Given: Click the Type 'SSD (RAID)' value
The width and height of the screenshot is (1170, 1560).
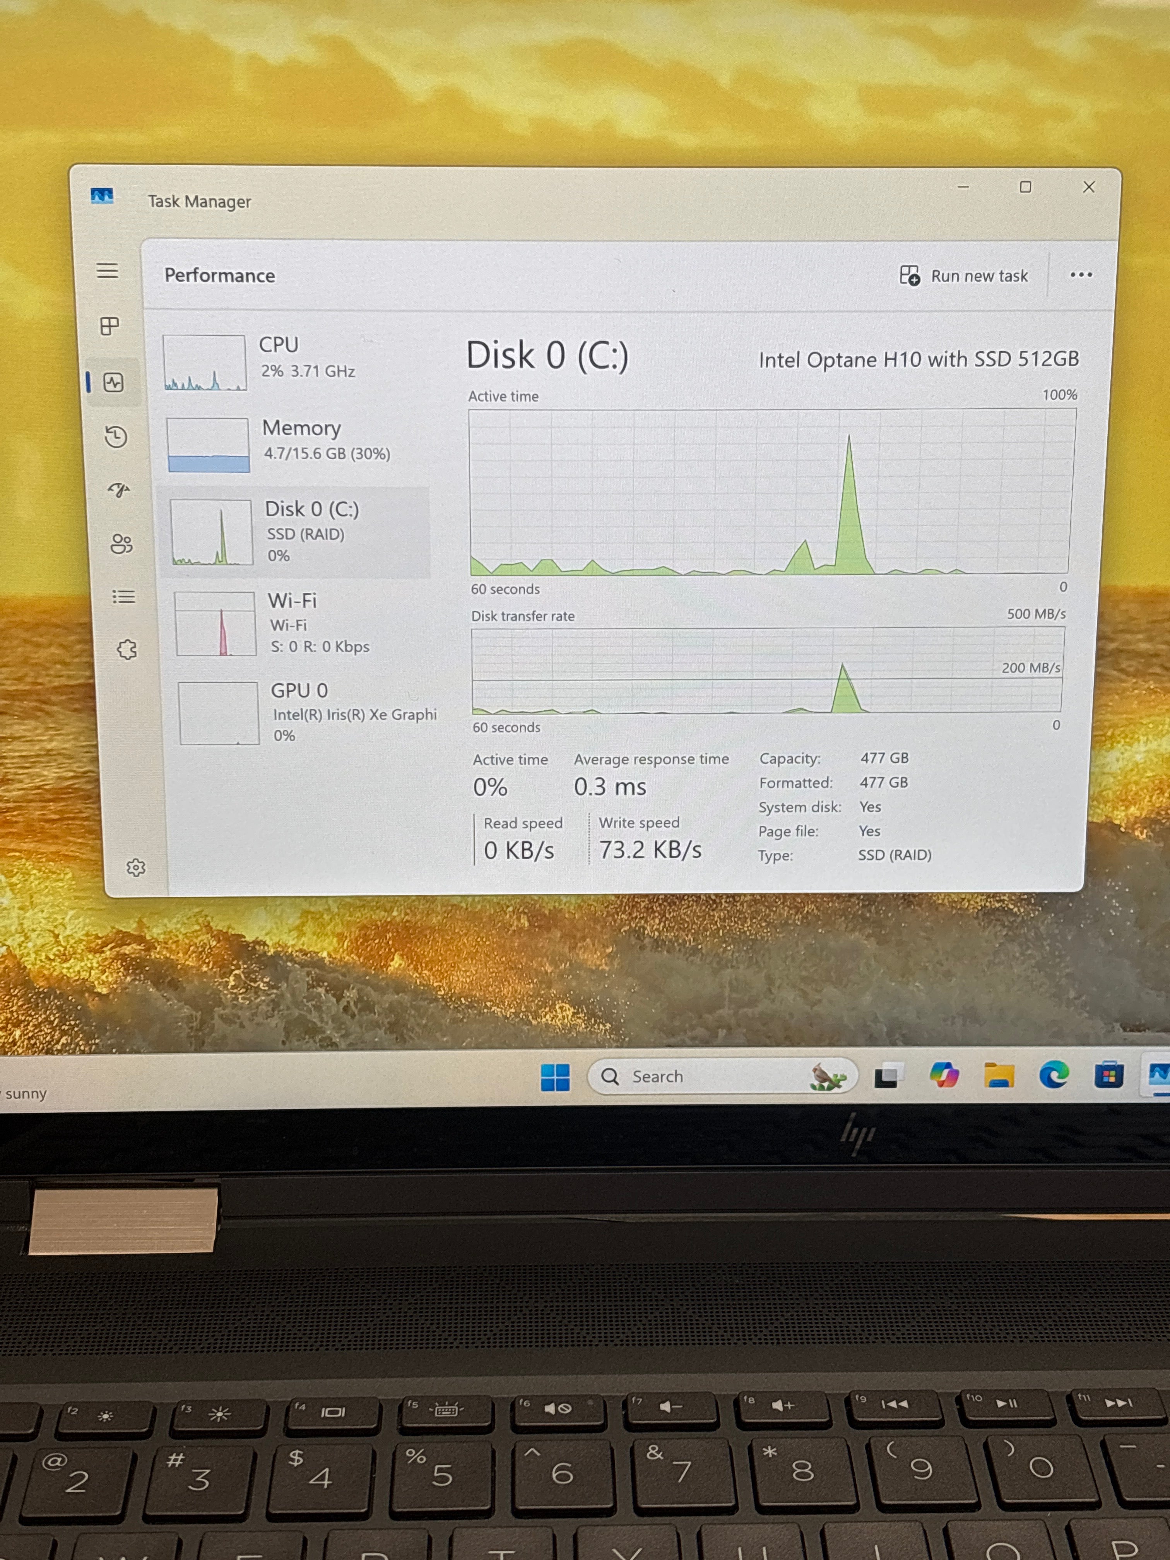Looking at the screenshot, I should 894,855.
